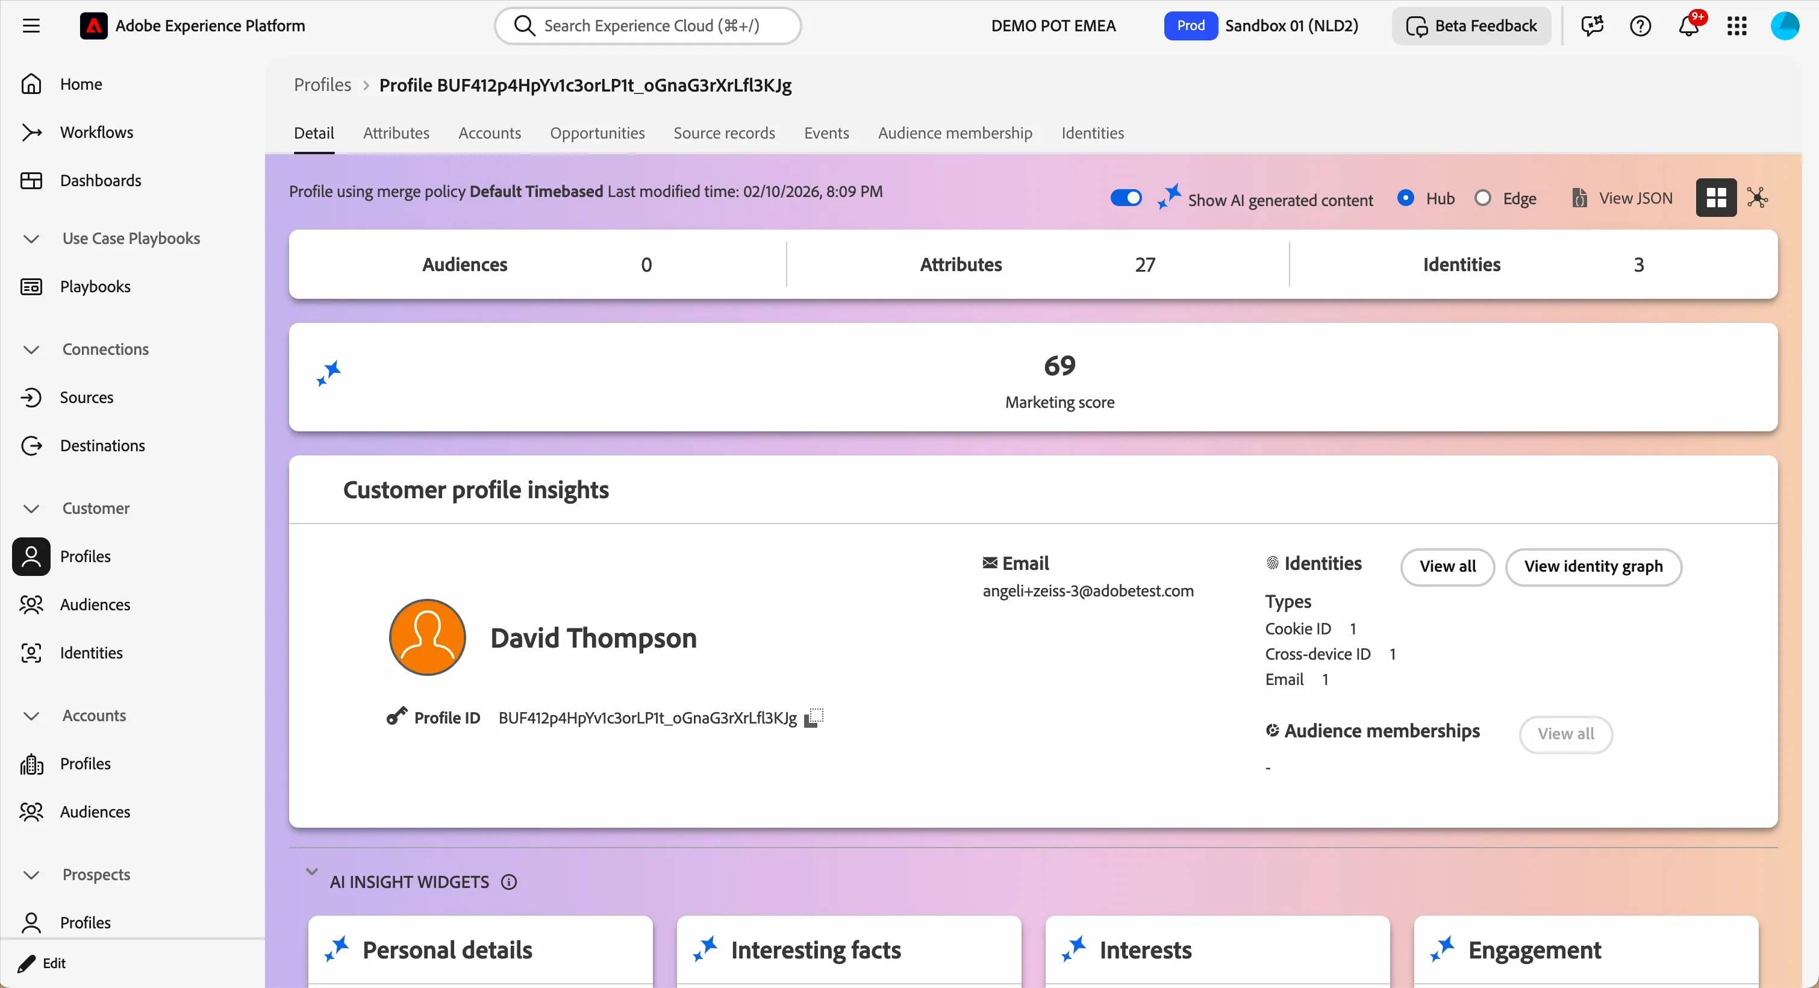Click View JSON
Image resolution: width=1819 pixels, height=988 pixels.
tap(1623, 198)
